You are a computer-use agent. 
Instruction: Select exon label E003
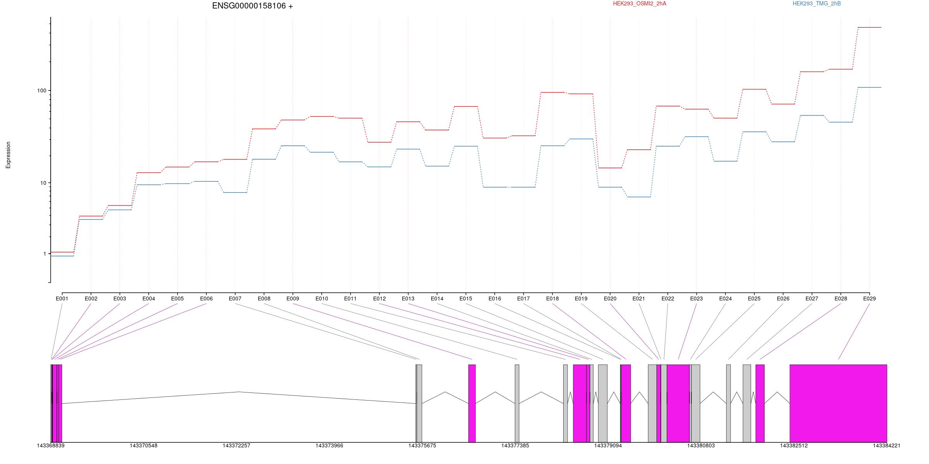point(120,299)
